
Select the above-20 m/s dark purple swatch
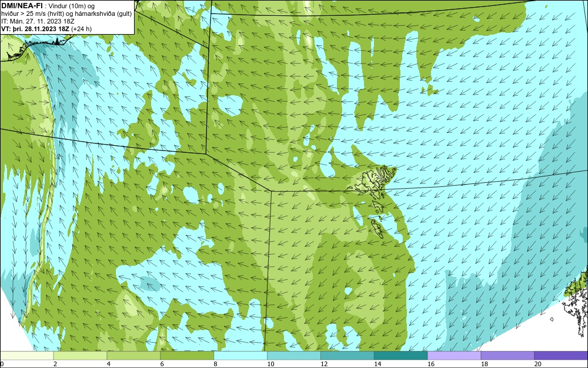pyautogui.click(x=561, y=355)
